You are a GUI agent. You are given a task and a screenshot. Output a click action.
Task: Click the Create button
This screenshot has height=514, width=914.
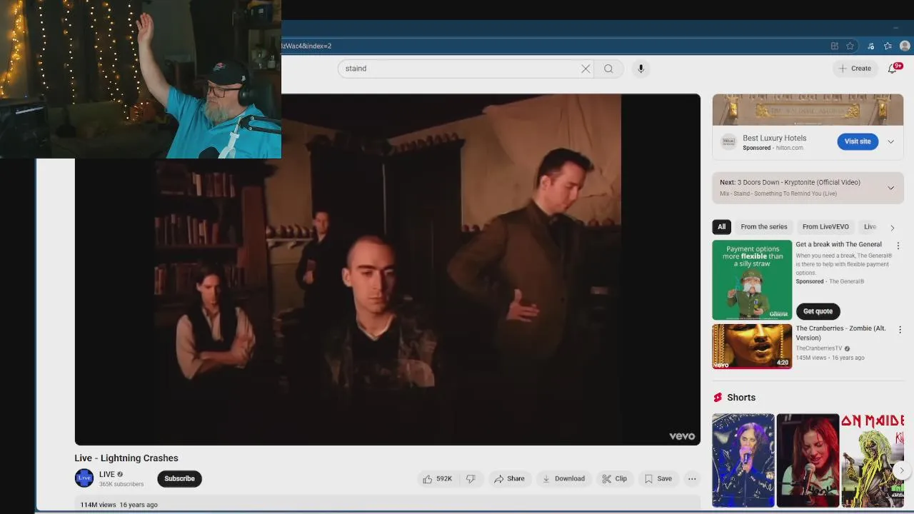click(855, 69)
